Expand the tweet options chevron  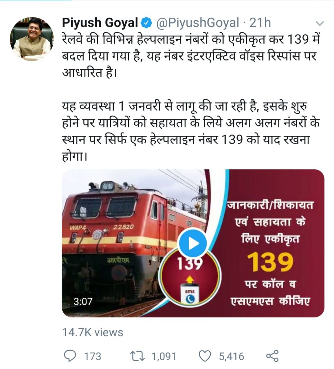(x=320, y=23)
